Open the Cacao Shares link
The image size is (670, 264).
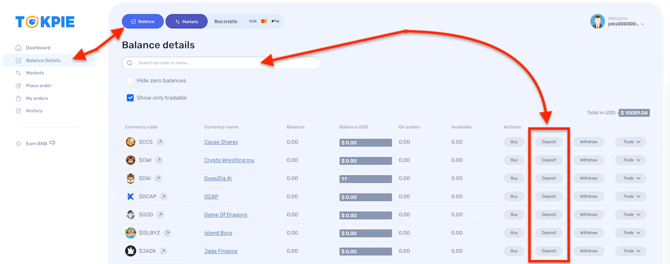tap(220, 142)
